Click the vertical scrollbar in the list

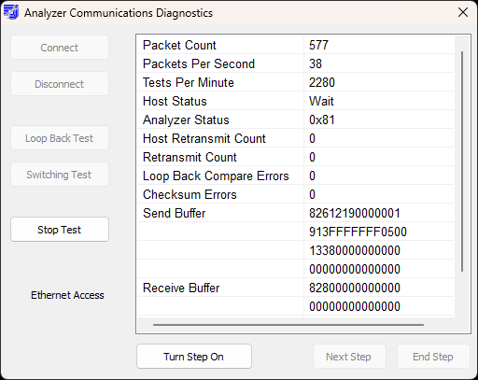pos(462,162)
